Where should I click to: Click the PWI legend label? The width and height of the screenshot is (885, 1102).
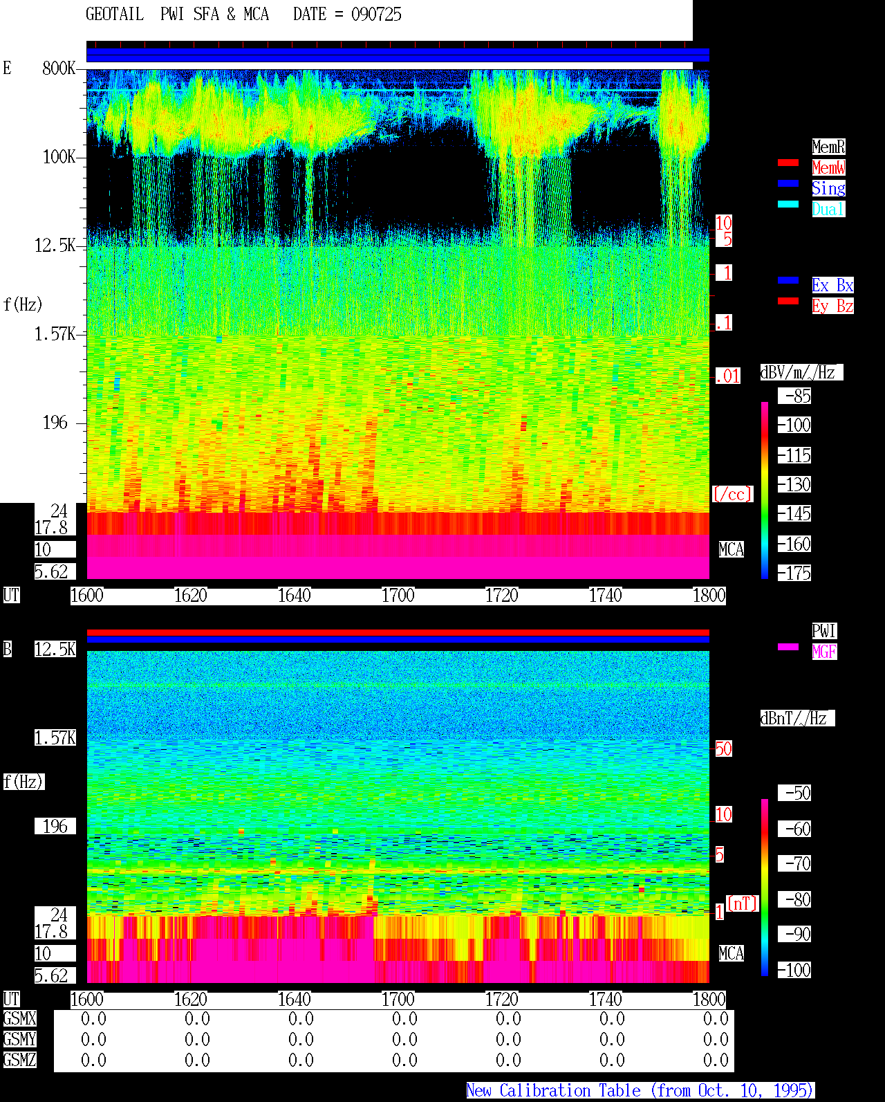[824, 631]
